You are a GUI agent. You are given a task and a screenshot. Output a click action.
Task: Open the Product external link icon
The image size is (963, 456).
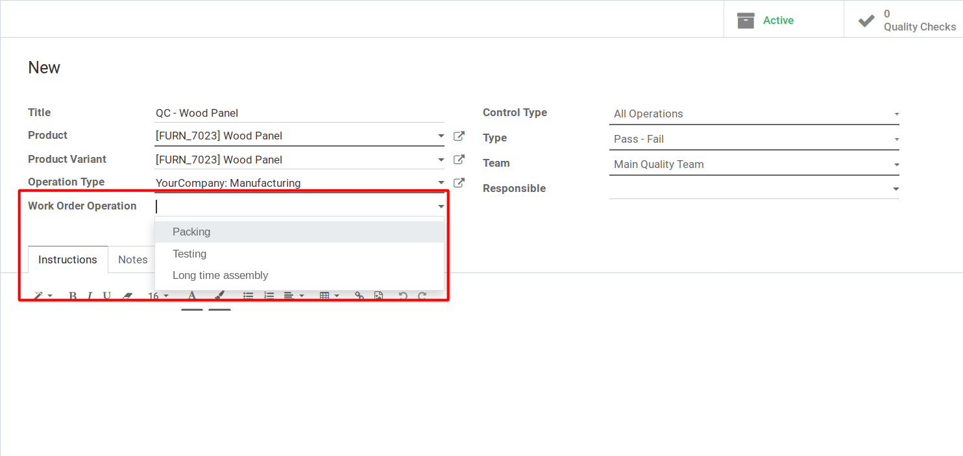pos(459,136)
